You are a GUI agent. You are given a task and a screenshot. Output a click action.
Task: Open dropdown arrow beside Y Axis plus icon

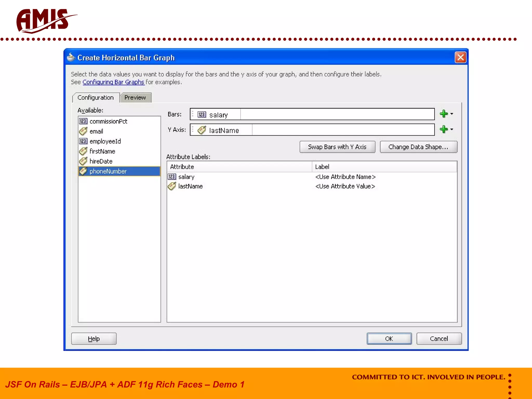pyautogui.click(x=452, y=129)
